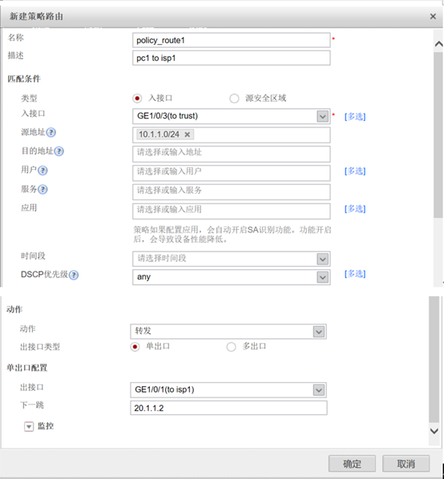The image size is (444, 479).
Task: Choose 单出口 outbound interface type
Action: click(135, 347)
